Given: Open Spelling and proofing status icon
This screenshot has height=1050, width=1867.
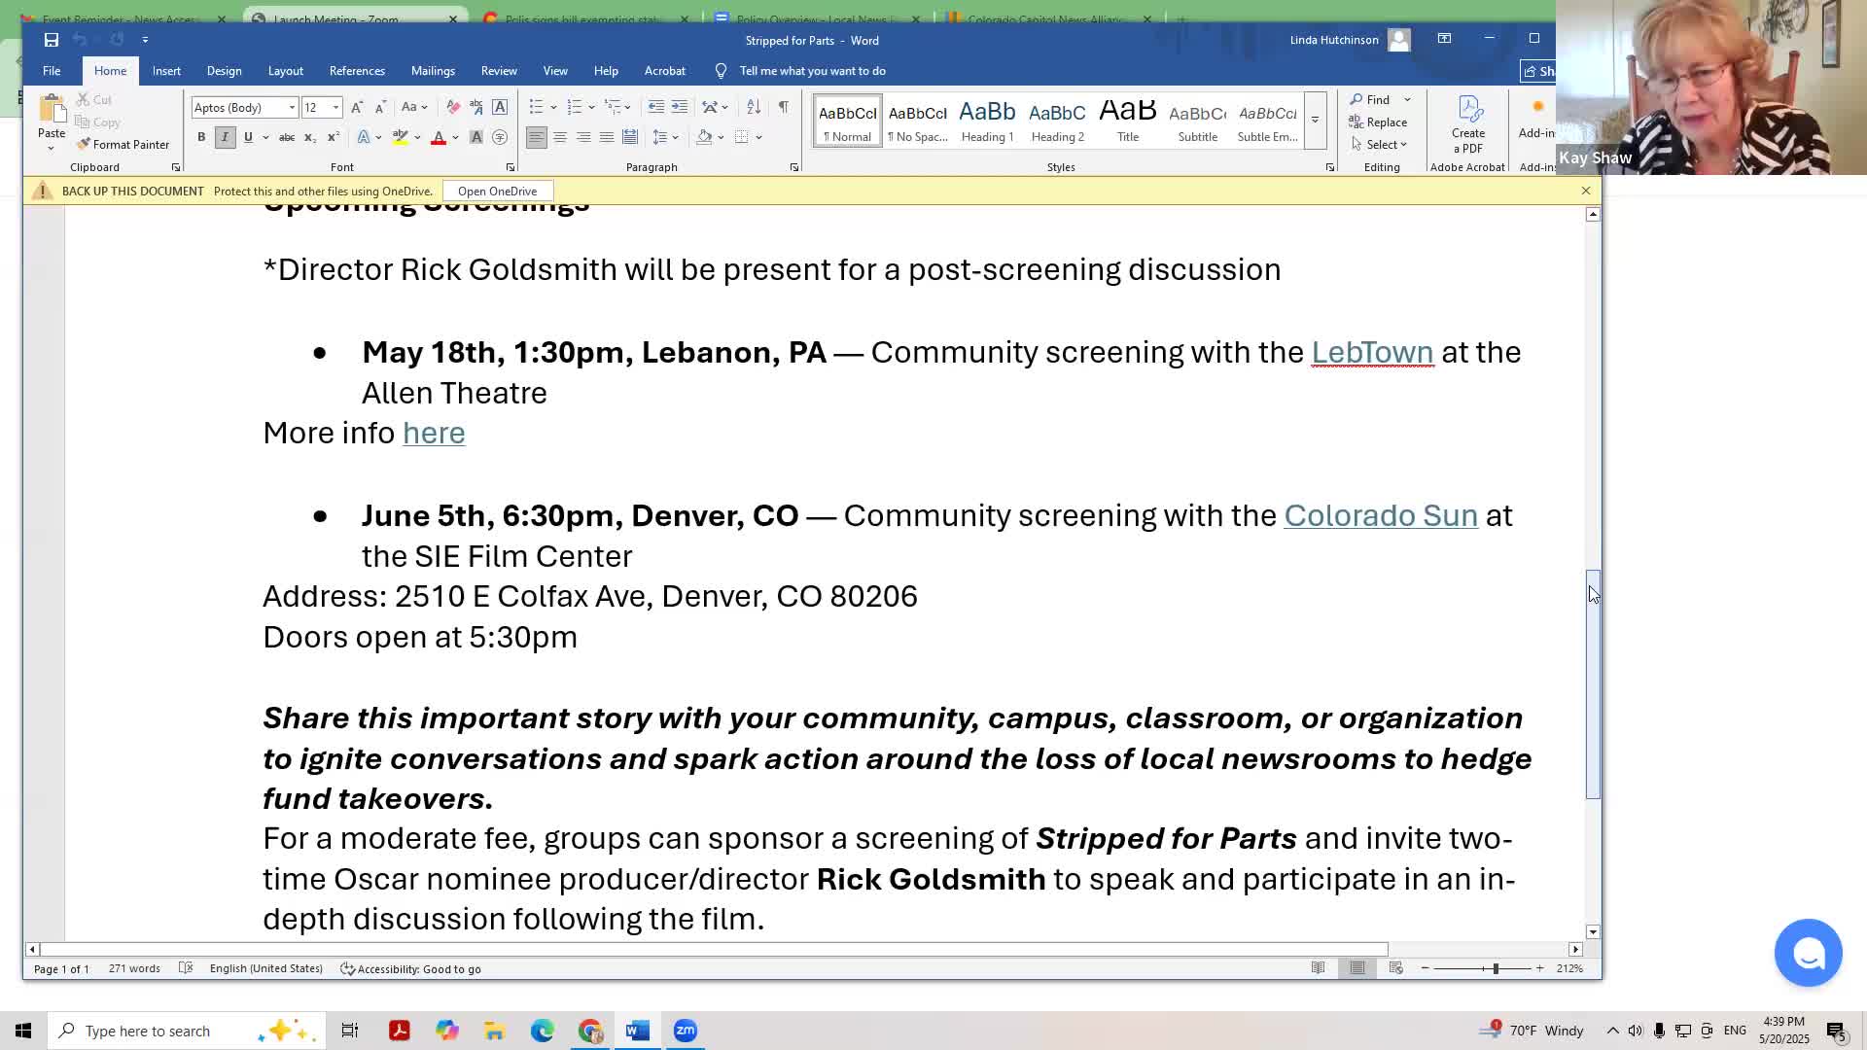Looking at the screenshot, I should coord(186,968).
